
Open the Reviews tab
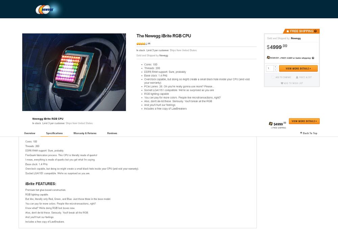tap(112, 133)
